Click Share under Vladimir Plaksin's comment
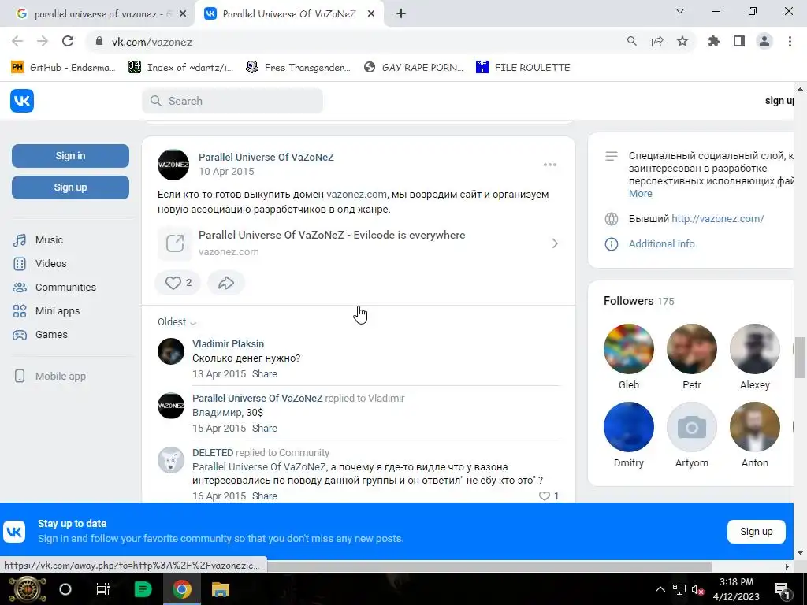The height and width of the screenshot is (605, 807). (x=265, y=374)
